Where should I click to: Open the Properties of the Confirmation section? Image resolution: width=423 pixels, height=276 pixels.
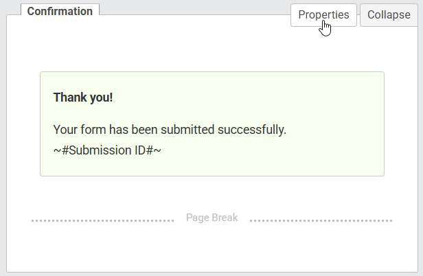tap(323, 15)
